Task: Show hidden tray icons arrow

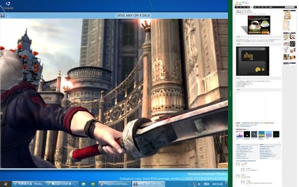Action: point(189,184)
